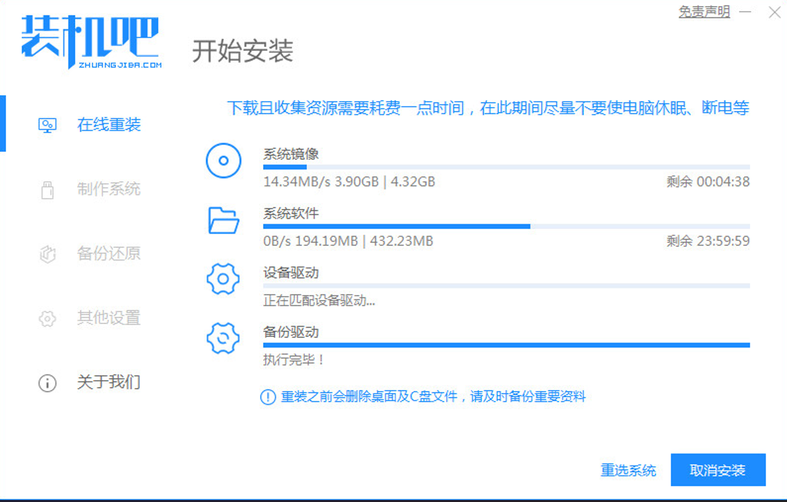The image size is (787, 502).
Task: Click the 重选系统 link
Action: click(628, 470)
